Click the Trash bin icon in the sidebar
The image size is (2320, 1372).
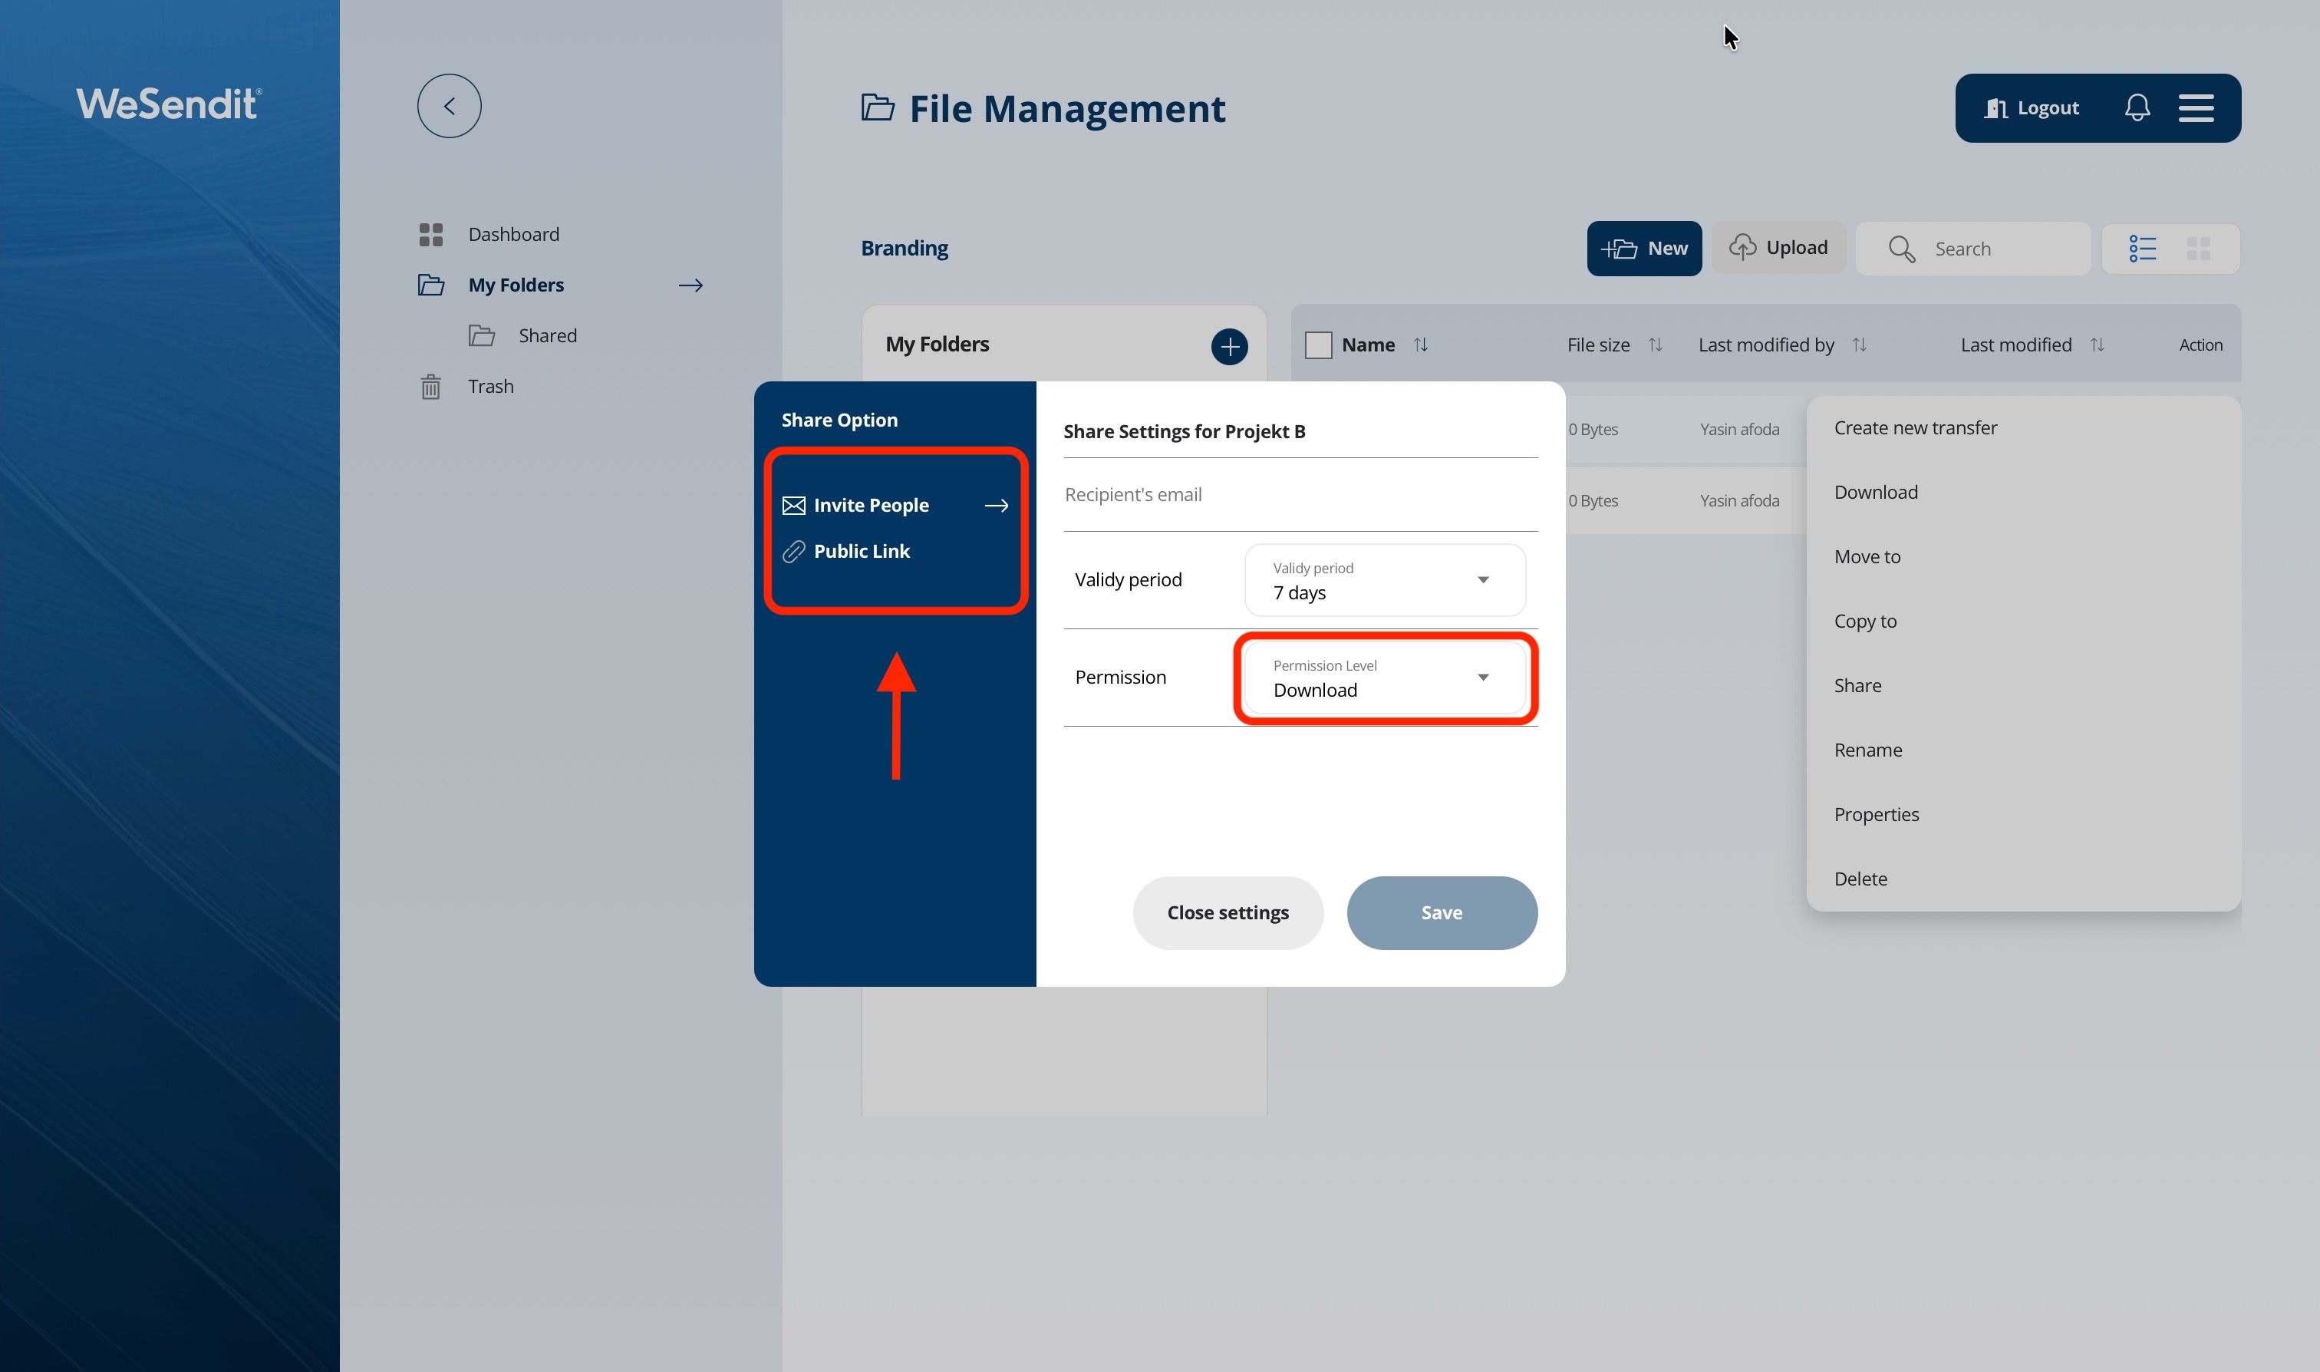click(430, 387)
